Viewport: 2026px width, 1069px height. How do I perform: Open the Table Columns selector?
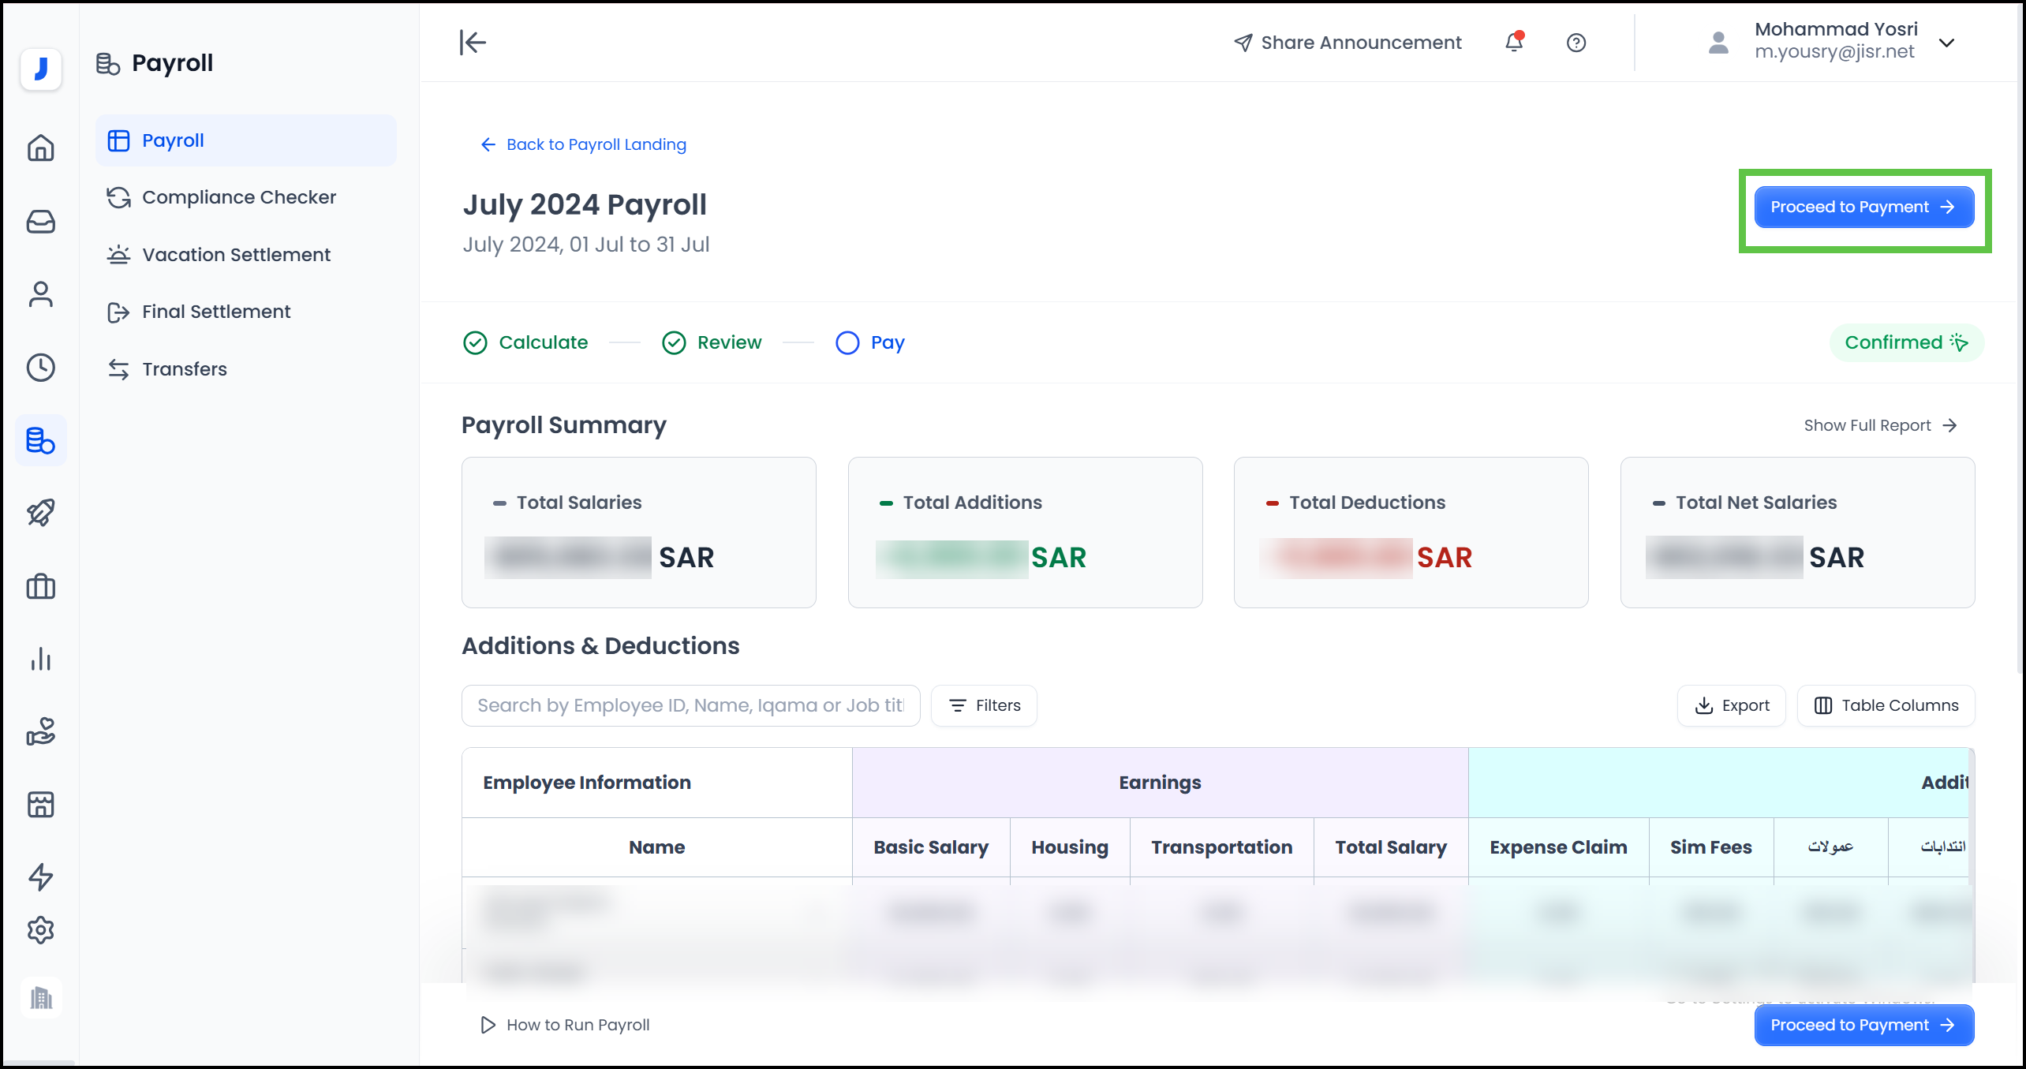coord(1886,705)
